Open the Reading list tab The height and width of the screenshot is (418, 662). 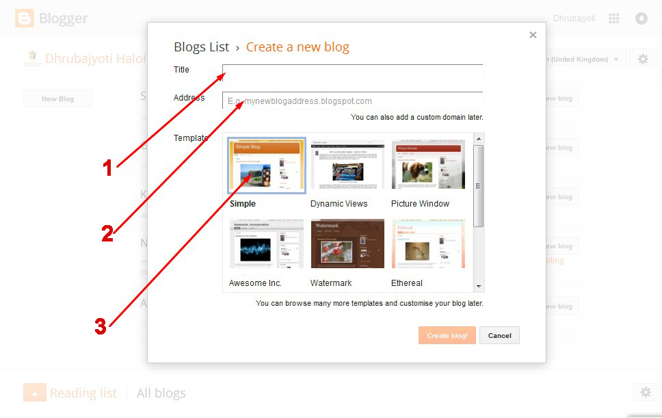pos(83,393)
